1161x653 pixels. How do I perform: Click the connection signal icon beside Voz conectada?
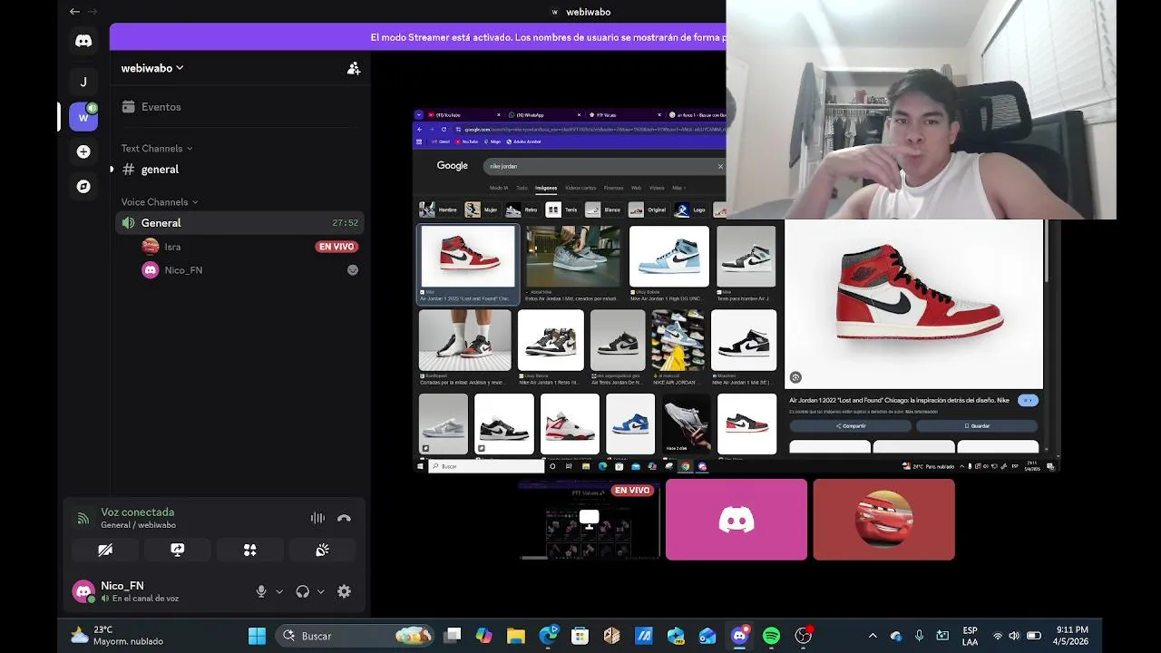coord(83,518)
